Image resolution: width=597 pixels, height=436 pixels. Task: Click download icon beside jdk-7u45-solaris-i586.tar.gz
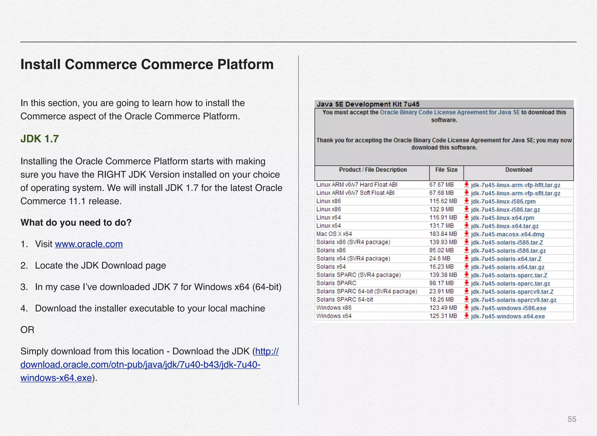[x=466, y=250]
